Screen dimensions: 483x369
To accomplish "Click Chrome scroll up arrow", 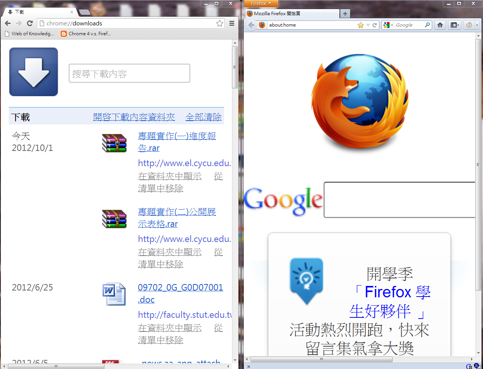I will click(235, 42).
